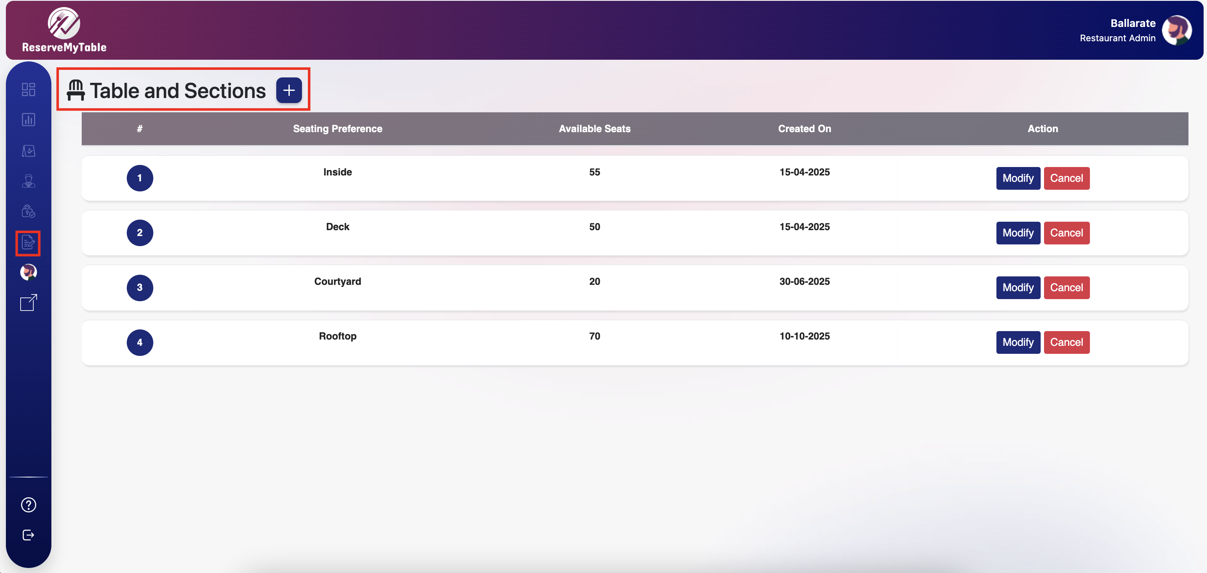1207x573 pixels.
Task: Click the padlock permissions sidebar icon
Action: point(28,212)
